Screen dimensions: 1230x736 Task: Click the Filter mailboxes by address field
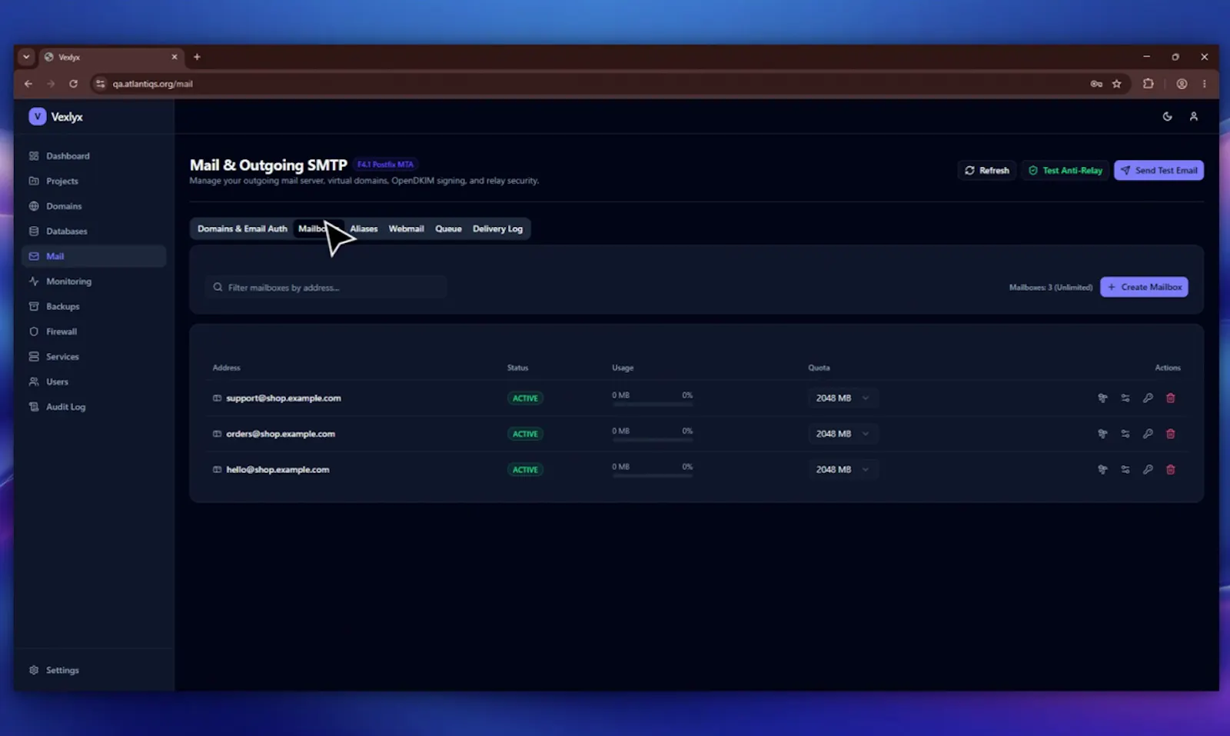[326, 288]
